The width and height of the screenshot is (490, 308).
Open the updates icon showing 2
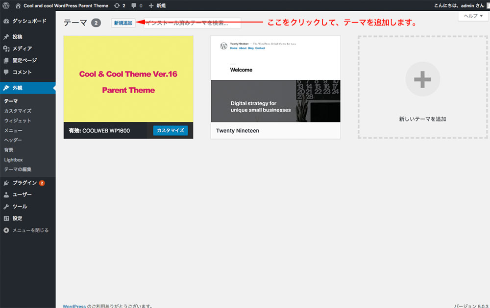click(117, 5)
